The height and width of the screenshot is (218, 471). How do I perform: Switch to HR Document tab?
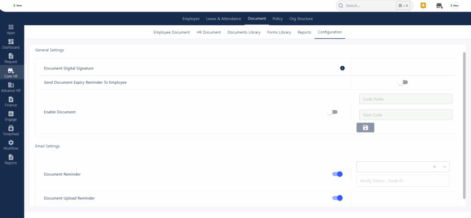tap(209, 32)
